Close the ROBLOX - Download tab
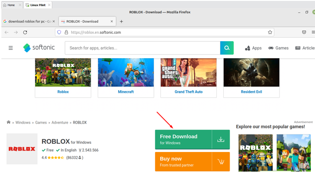 pos(112,22)
